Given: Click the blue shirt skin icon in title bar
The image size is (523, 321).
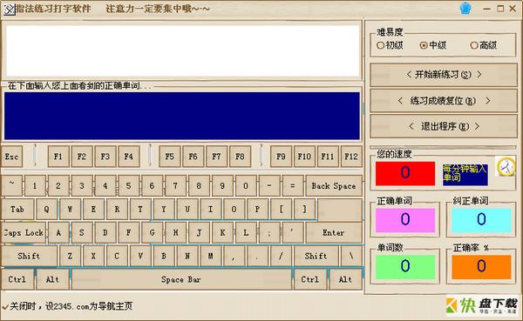Looking at the screenshot, I should coord(465,8).
